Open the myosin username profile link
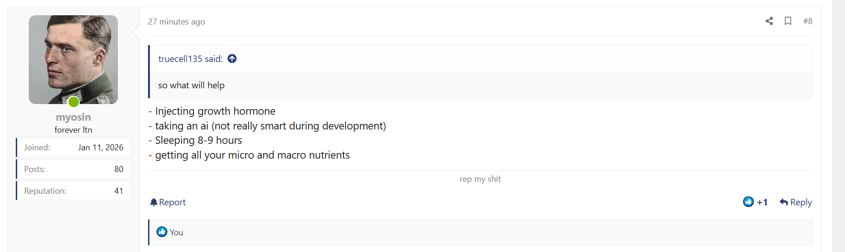This screenshot has height=252, width=845. click(73, 117)
